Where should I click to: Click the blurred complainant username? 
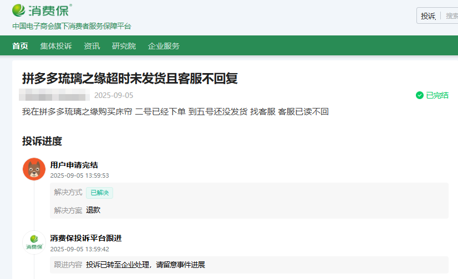coord(54,95)
